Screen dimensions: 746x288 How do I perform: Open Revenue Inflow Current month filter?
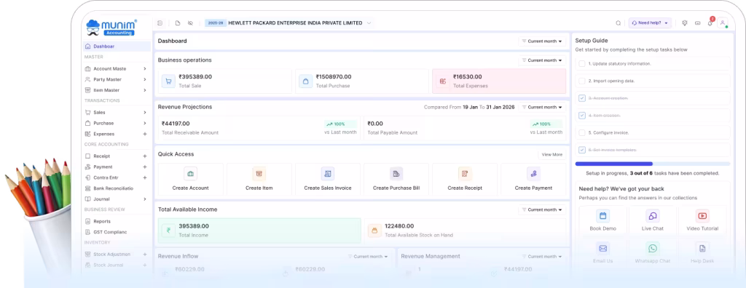[368, 256]
